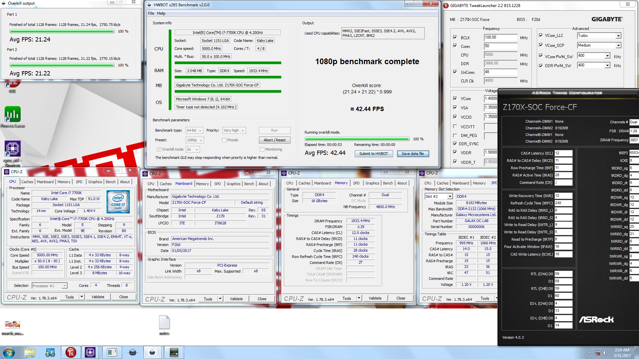Open Processor #1 selection dropdown in CPU-Z
The height and width of the screenshot is (359, 639).
click(x=50, y=286)
